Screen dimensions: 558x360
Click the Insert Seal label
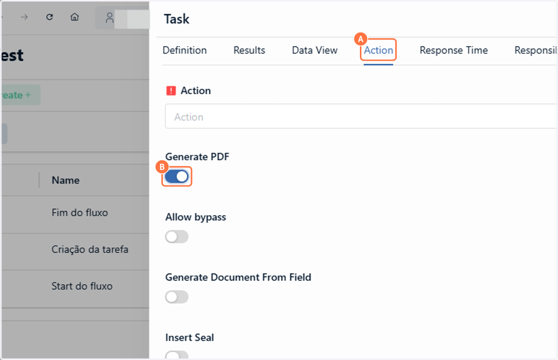[x=190, y=338]
